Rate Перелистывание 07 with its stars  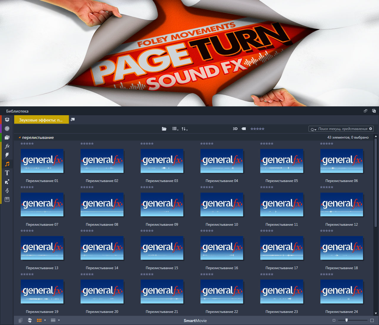point(27,187)
